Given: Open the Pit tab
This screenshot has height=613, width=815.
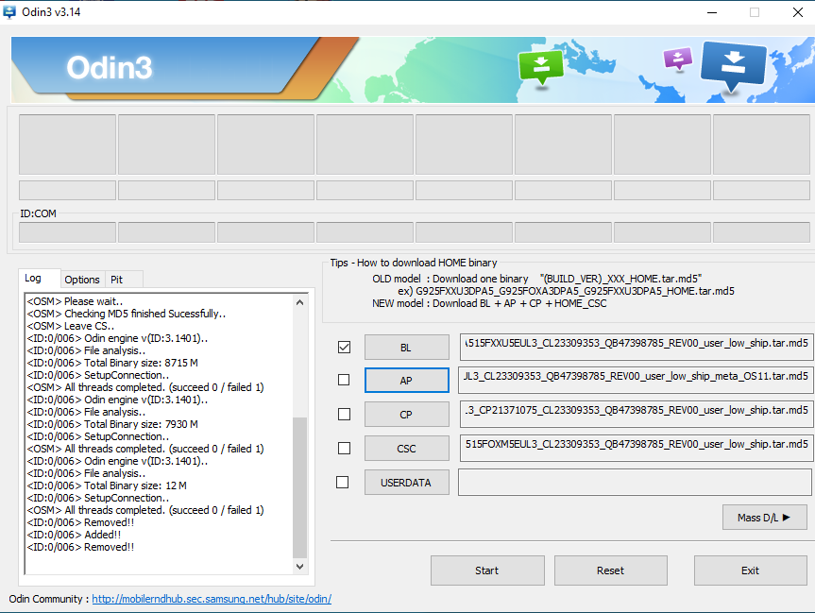Looking at the screenshot, I should [117, 280].
